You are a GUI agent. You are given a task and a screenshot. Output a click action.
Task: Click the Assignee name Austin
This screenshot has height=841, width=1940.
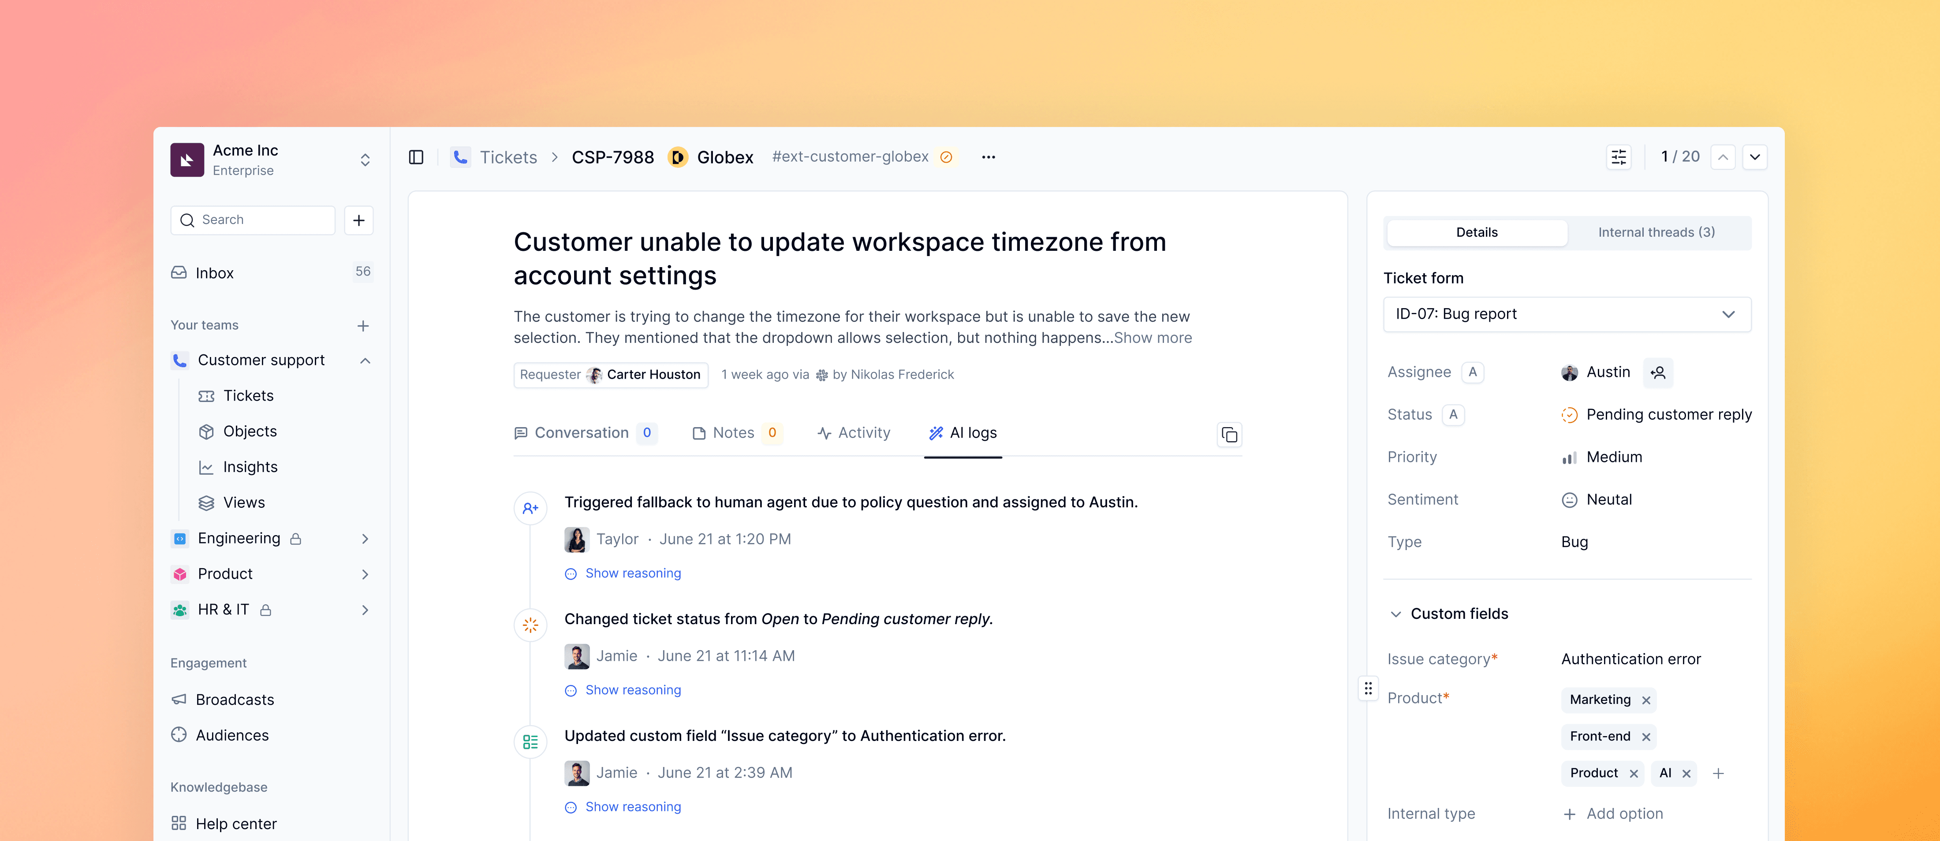click(1608, 372)
